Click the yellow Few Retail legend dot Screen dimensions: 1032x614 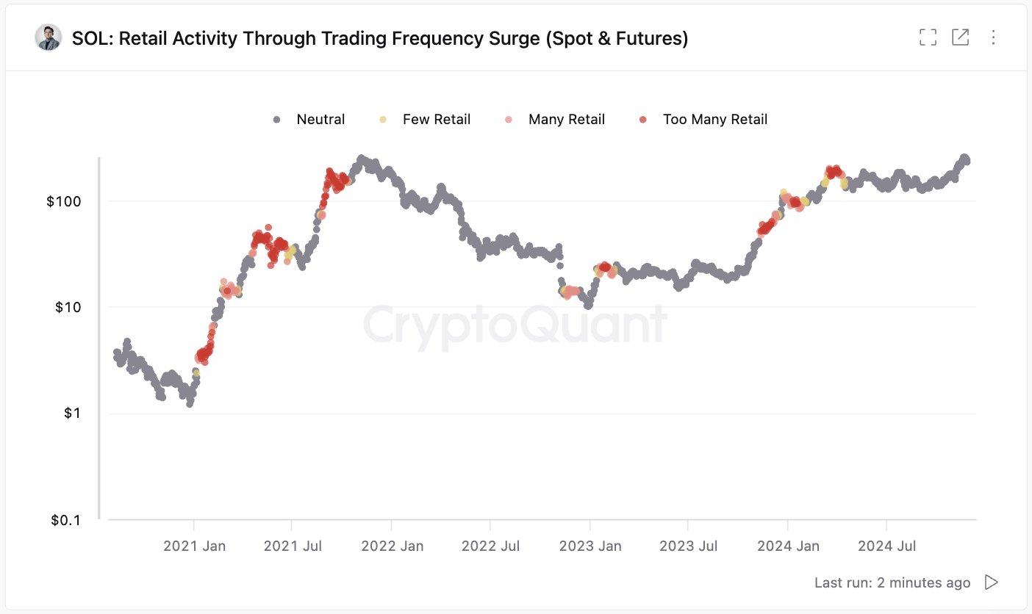pyautogui.click(x=382, y=119)
